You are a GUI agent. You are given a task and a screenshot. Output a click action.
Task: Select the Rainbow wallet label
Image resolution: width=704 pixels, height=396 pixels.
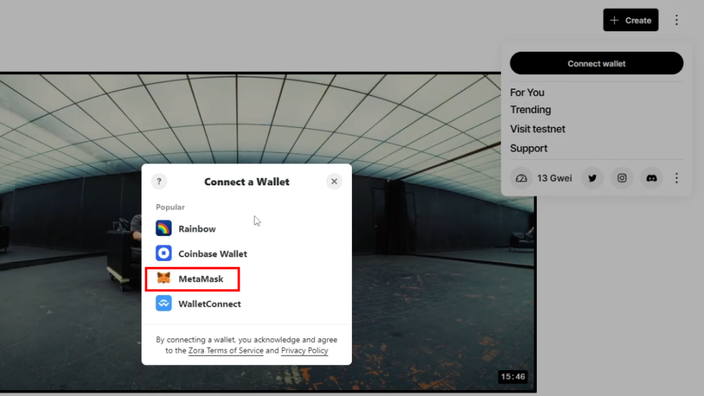tap(197, 229)
